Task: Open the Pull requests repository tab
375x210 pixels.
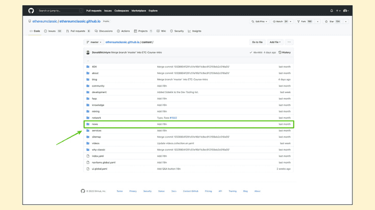Action: [78, 31]
